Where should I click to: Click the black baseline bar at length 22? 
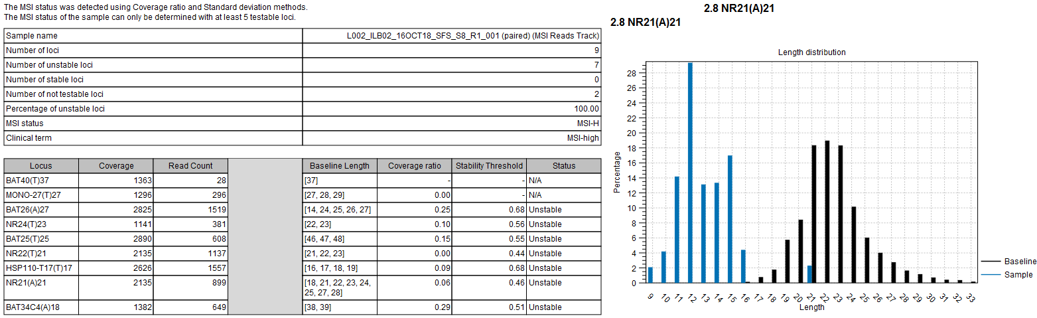pos(827,211)
